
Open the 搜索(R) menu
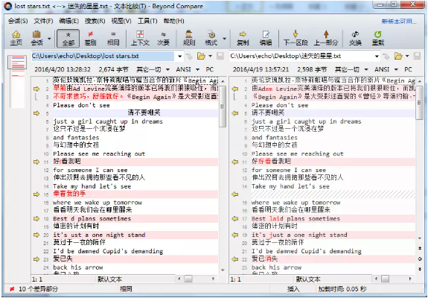coord(95,21)
